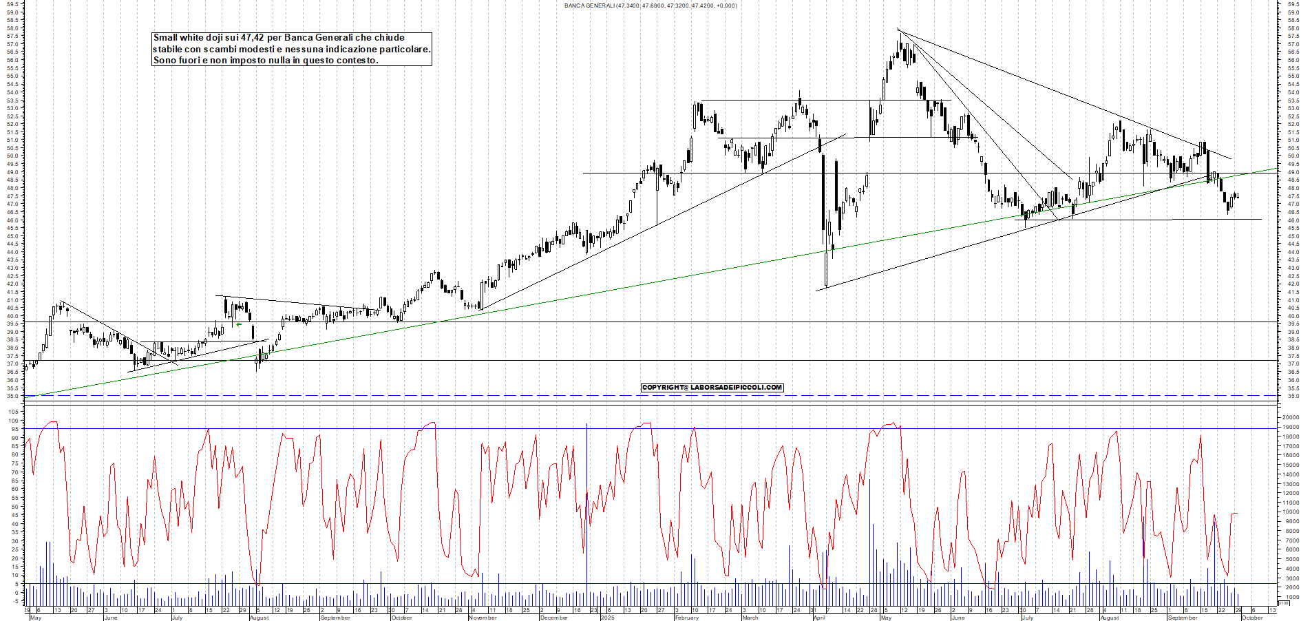Click the February label on the date axis

(x=686, y=618)
